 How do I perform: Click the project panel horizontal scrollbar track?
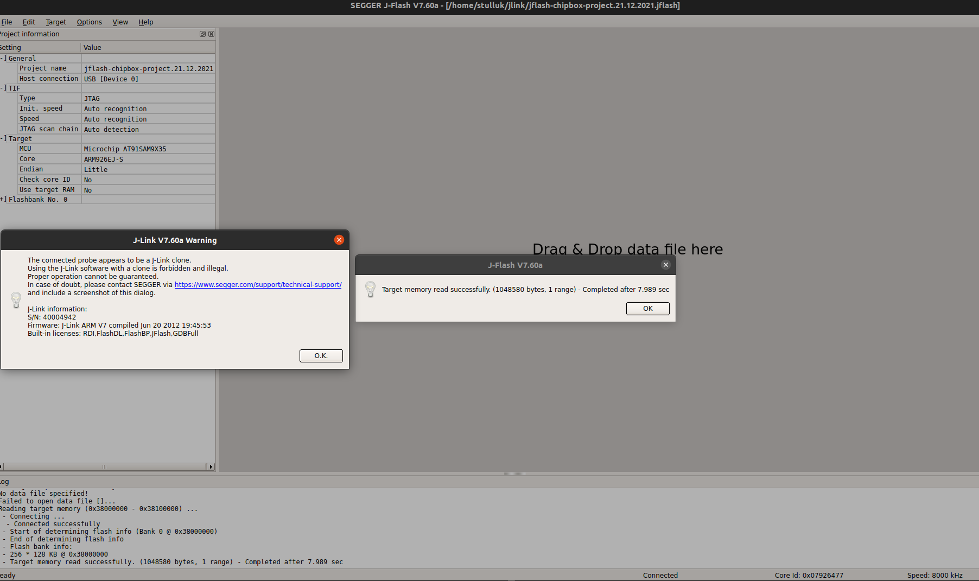(x=105, y=467)
